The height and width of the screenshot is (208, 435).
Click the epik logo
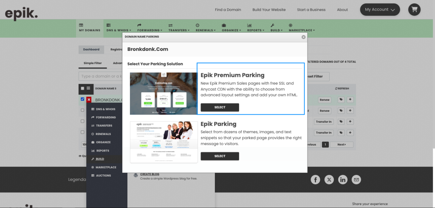click(x=21, y=13)
